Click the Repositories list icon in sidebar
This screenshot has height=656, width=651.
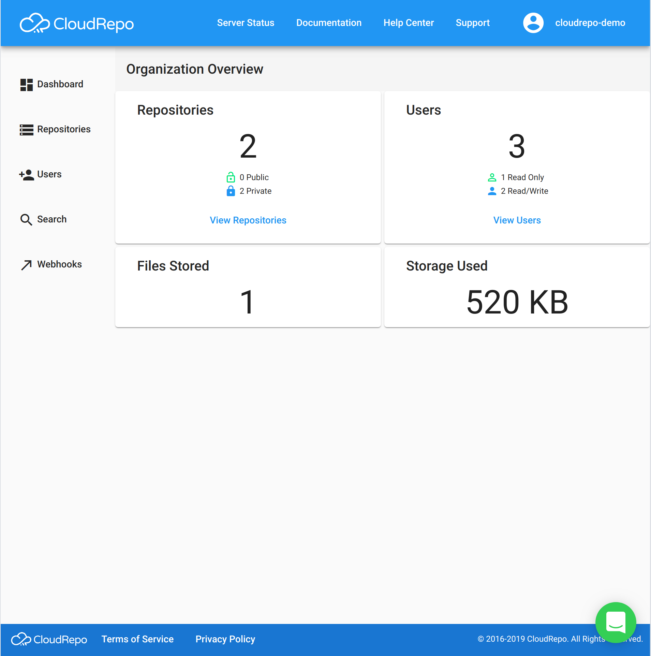tap(26, 130)
